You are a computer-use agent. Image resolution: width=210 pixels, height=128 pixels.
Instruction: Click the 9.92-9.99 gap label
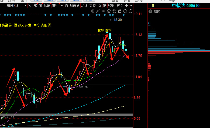coord(84,87)
